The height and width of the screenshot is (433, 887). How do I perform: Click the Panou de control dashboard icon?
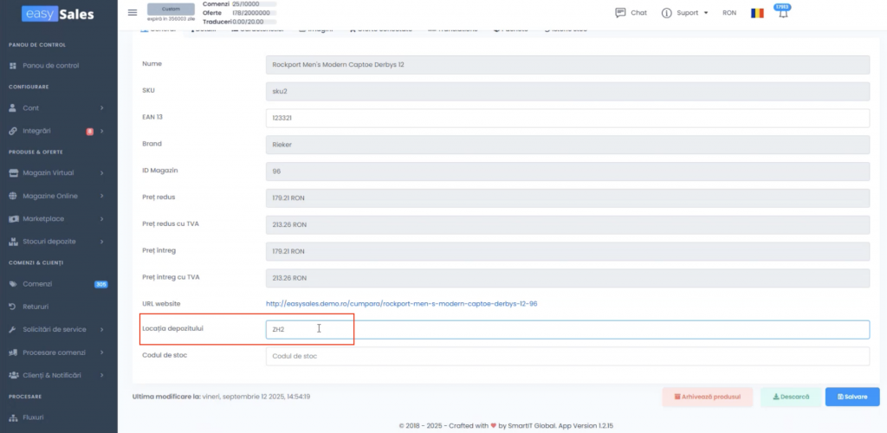pyautogui.click(x=13, y=65)
